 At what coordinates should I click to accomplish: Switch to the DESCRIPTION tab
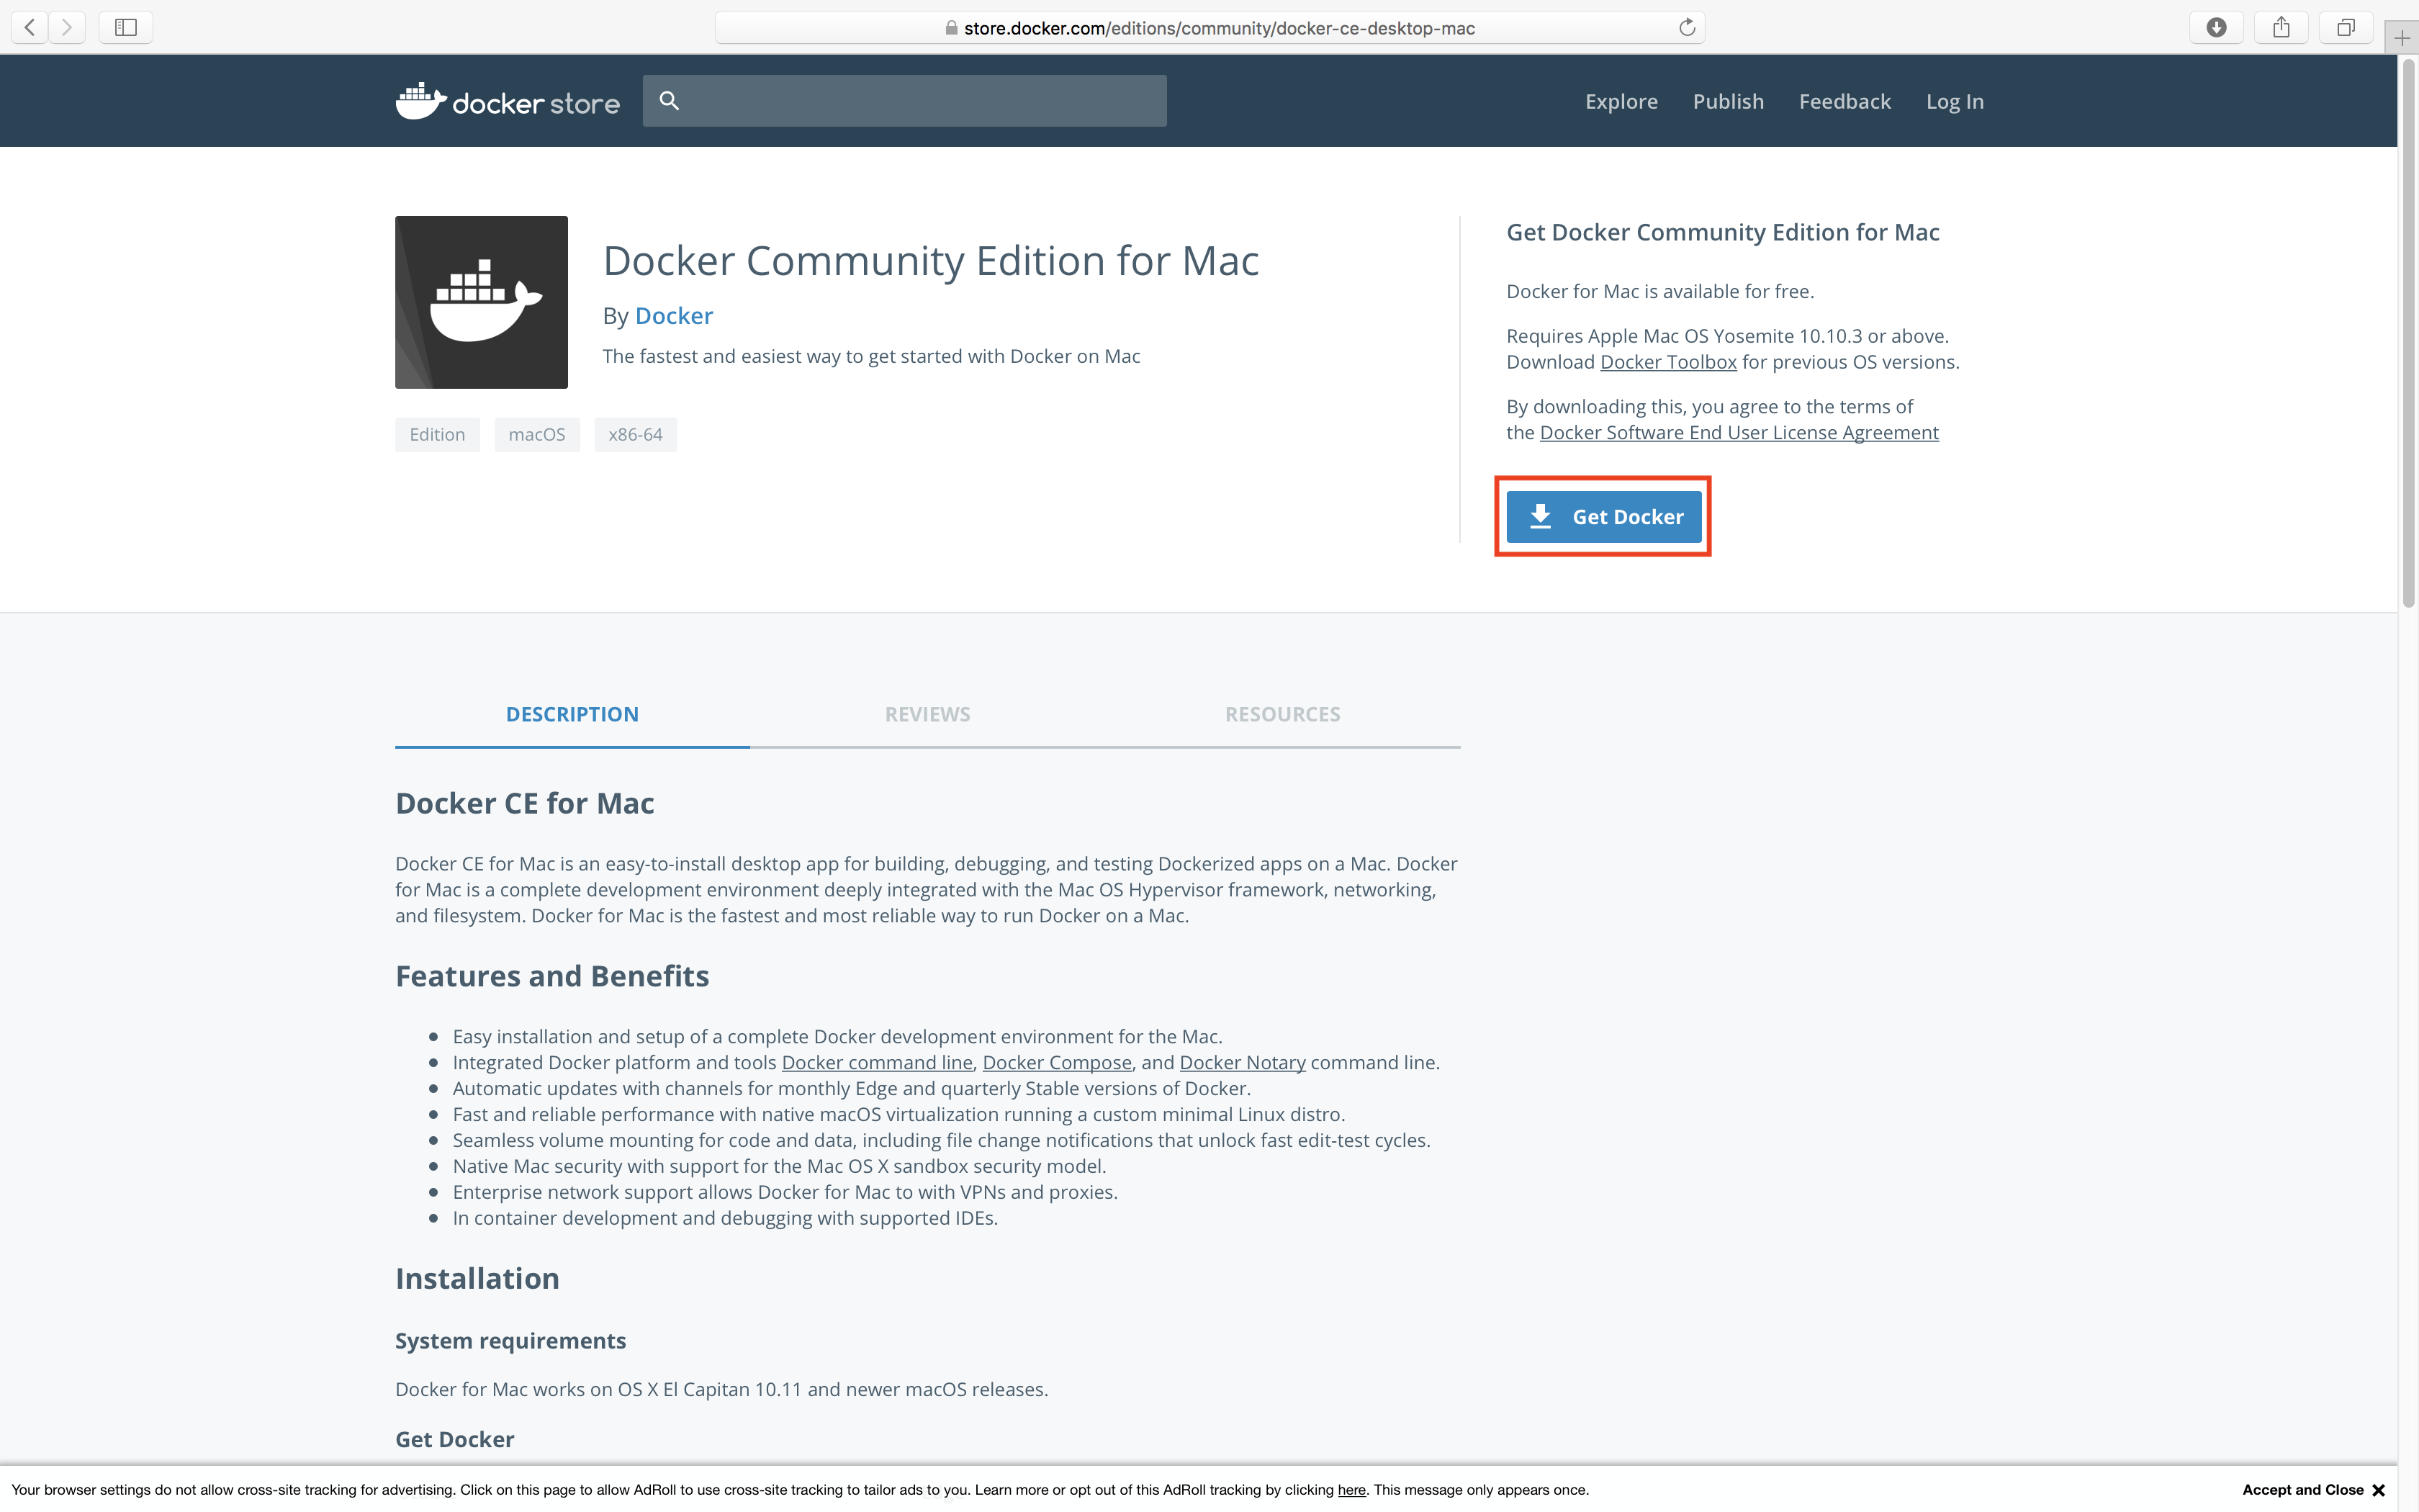click(572, 714)
